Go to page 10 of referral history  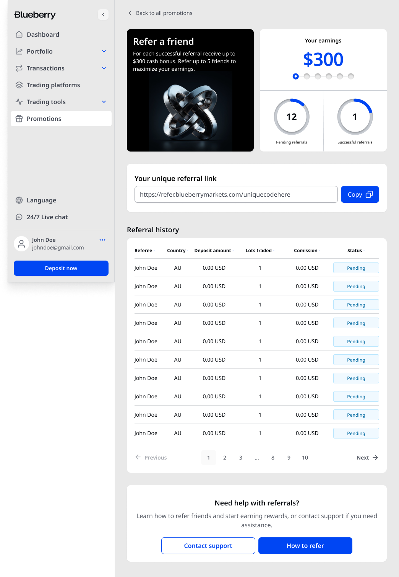pos(305,458)
